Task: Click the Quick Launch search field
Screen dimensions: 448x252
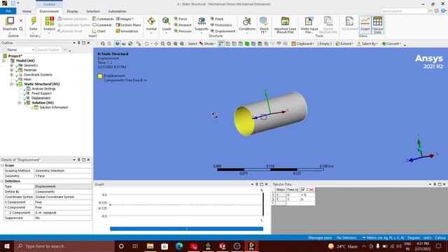Action: pyautogui.click(x=404, y=11)
